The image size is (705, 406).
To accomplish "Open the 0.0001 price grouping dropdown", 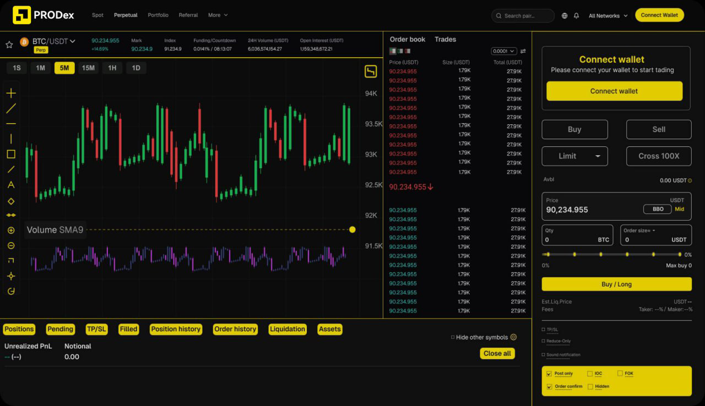I will click(503, 51).
